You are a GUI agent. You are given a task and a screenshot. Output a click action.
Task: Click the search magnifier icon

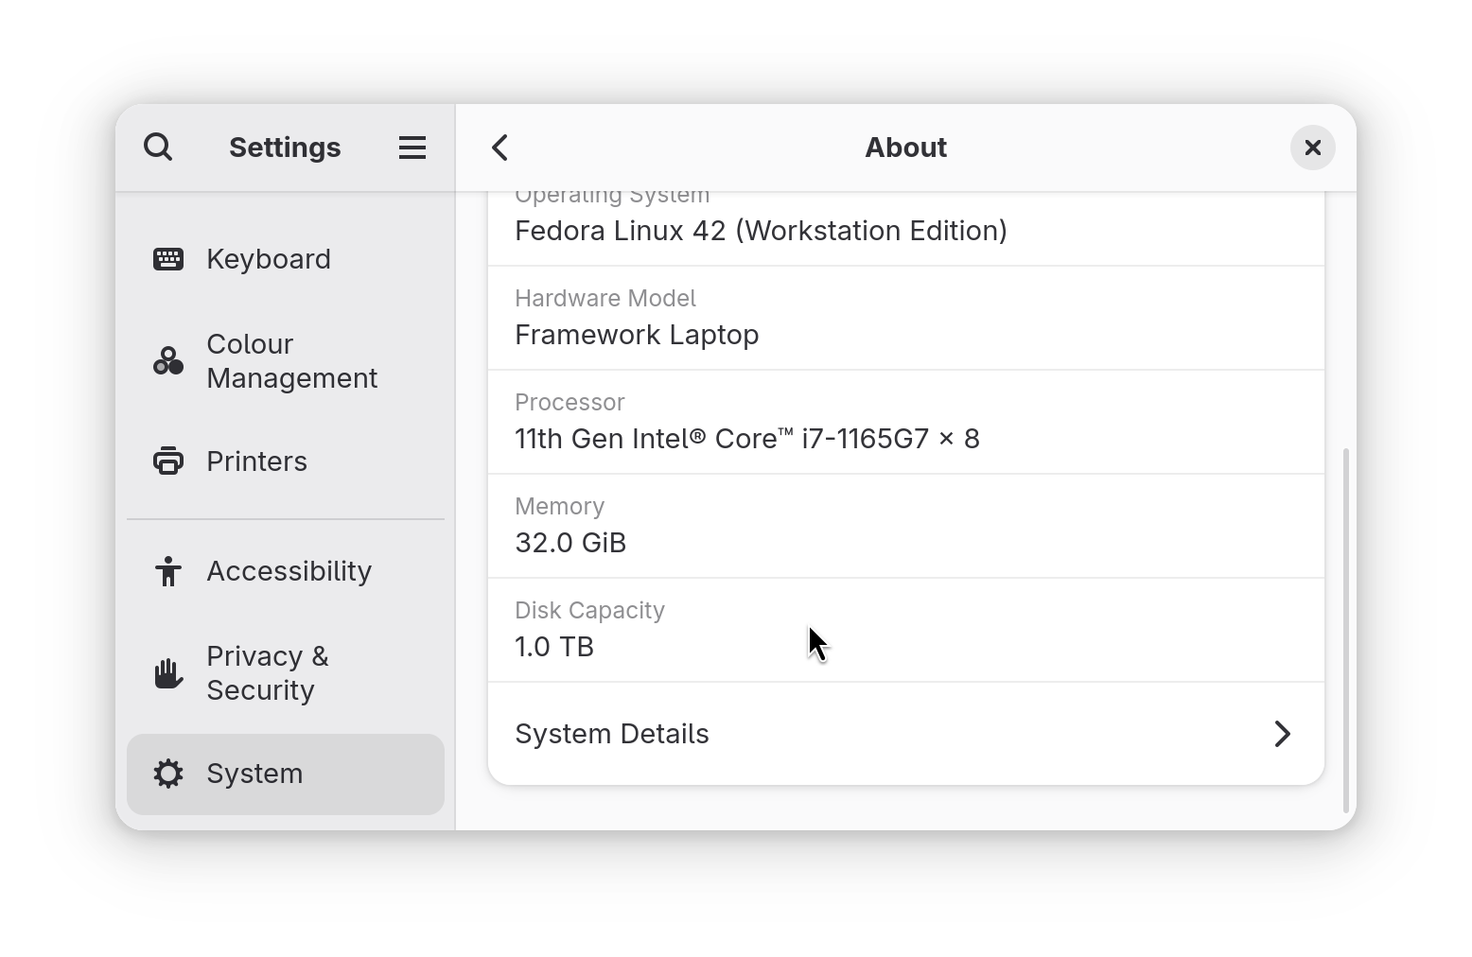[x=158, y=148]
